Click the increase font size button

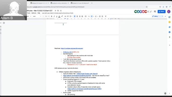click(x=49, y=16)
